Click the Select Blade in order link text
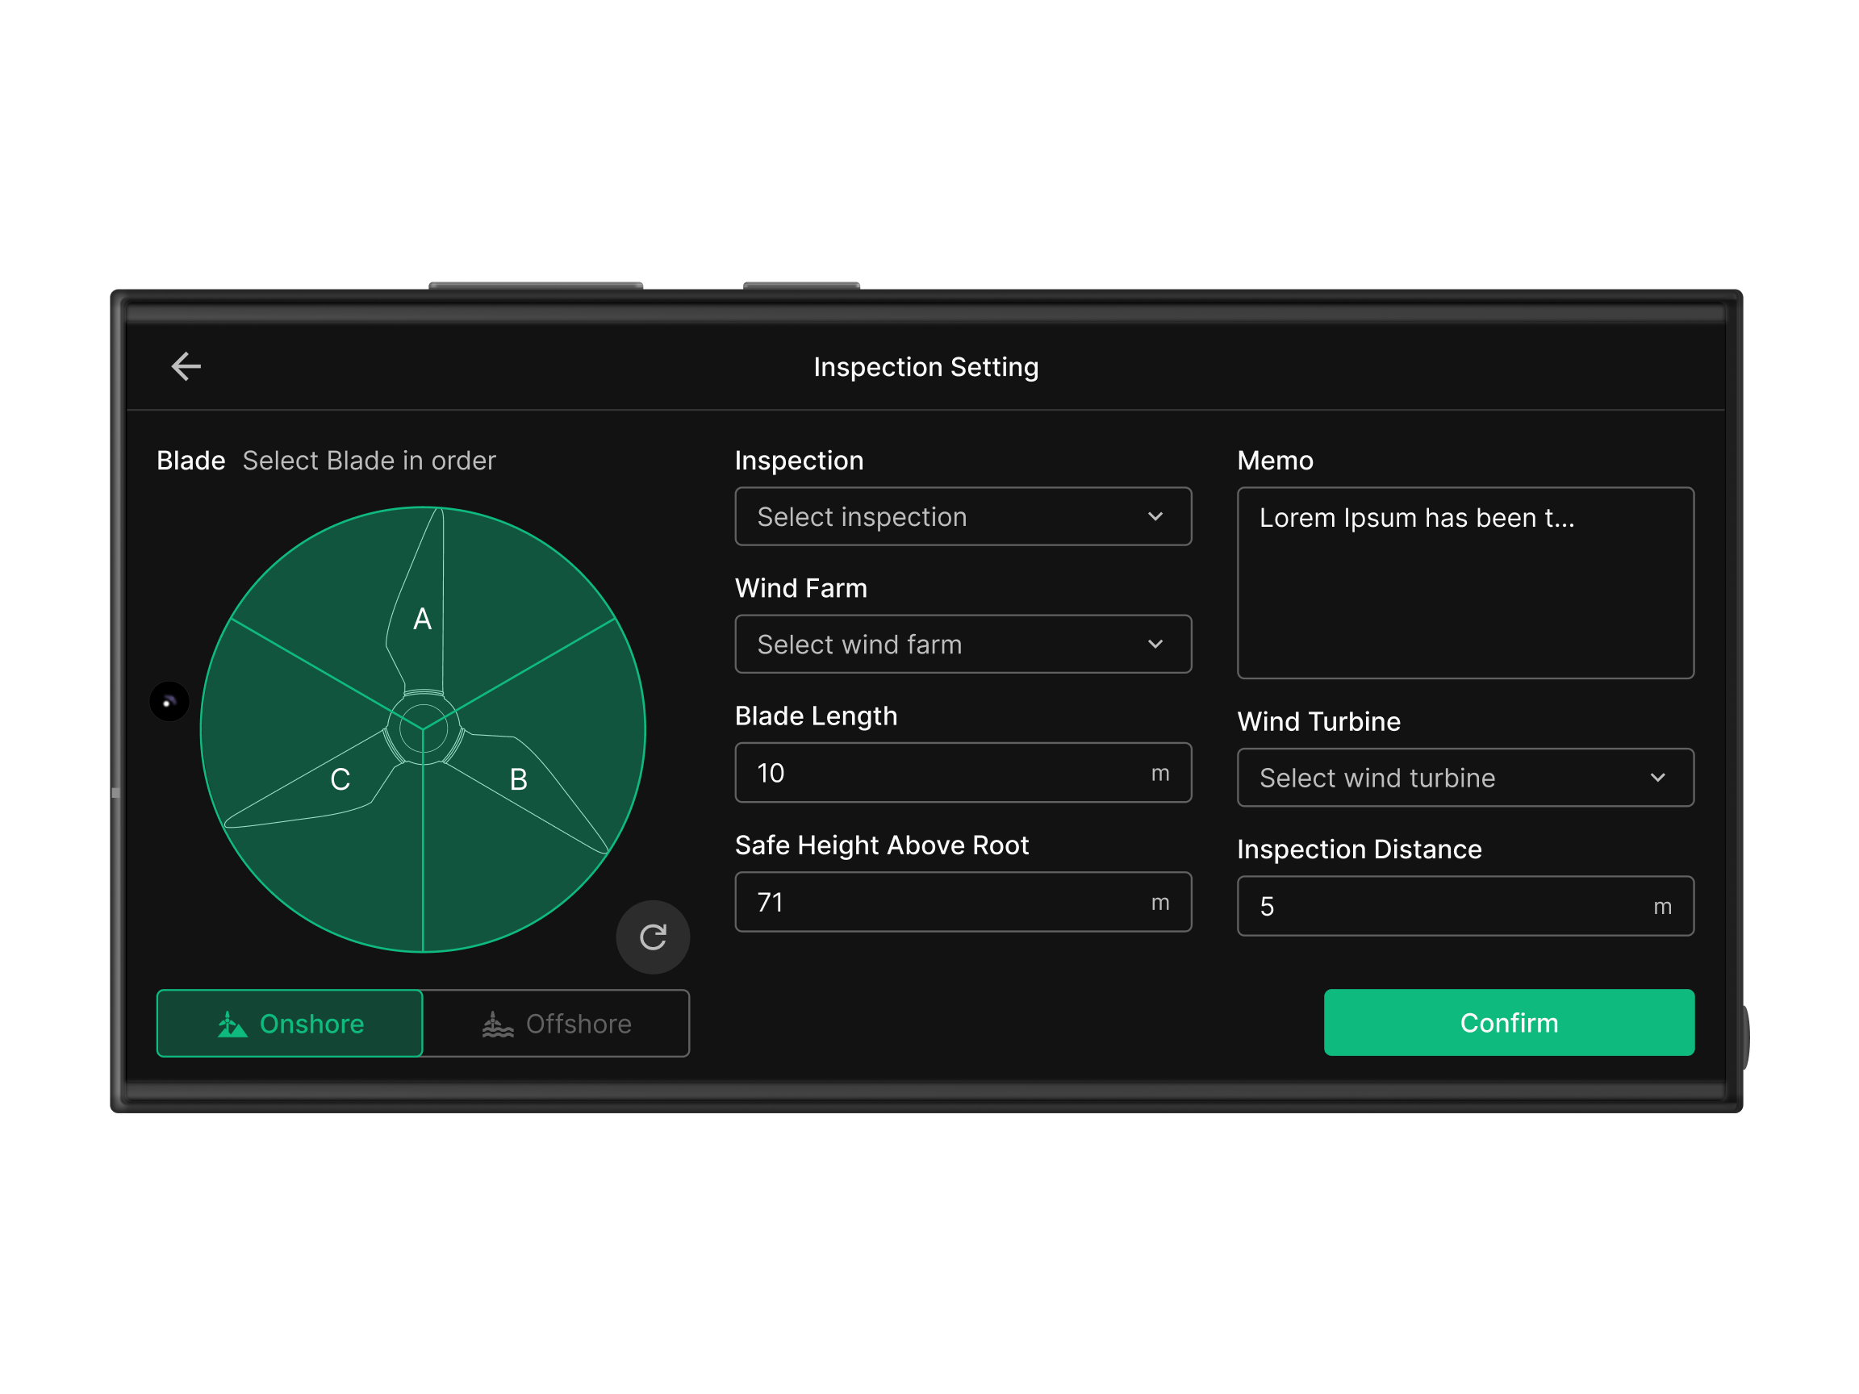The image size is (1859, 1394). [369, 460]
